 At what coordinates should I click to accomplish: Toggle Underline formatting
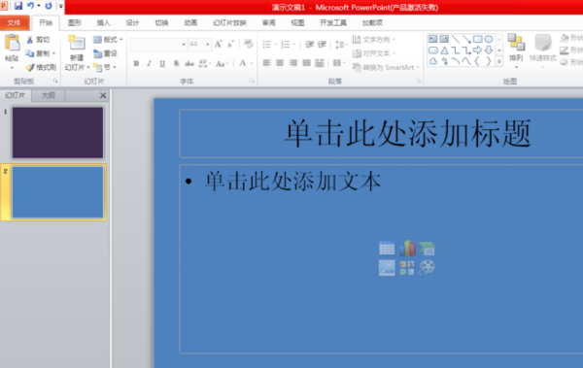coord(162,63)
